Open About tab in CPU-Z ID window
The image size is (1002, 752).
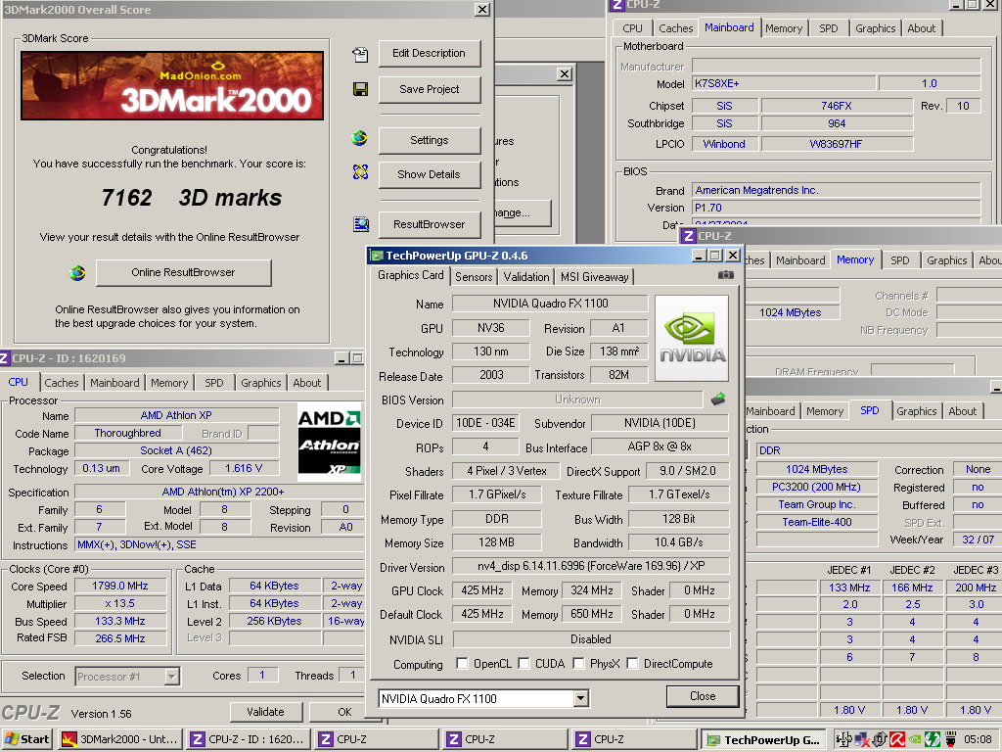point(306,383)
